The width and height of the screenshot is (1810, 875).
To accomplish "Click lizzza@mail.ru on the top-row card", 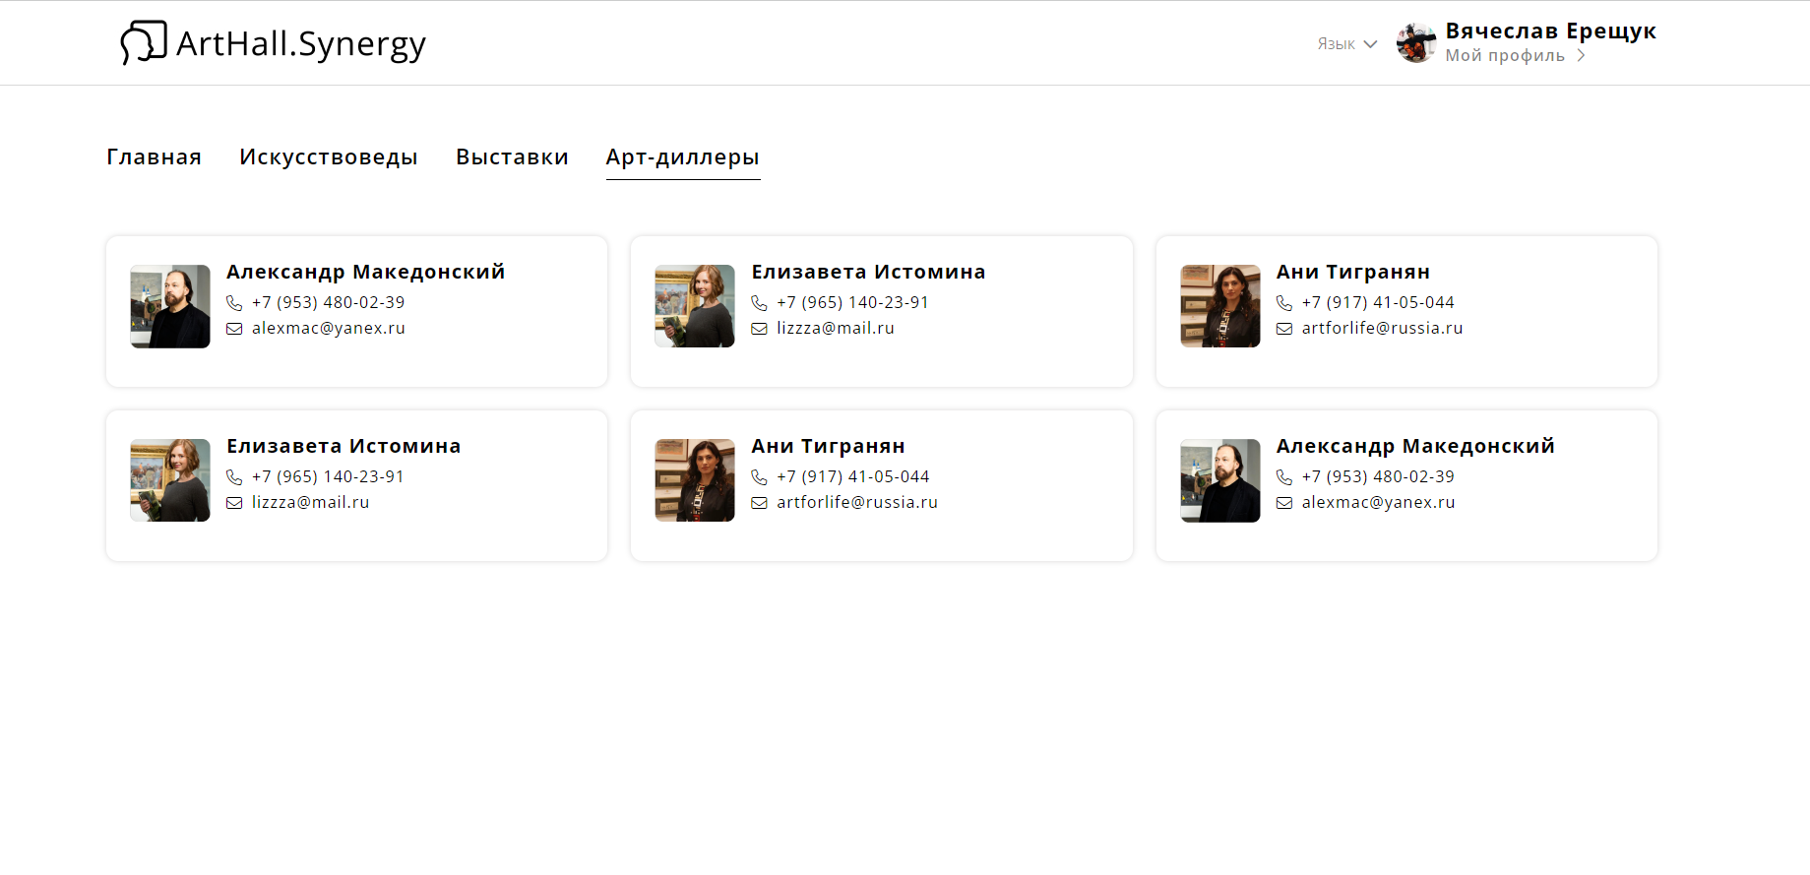I will click(x=836, y=328).
